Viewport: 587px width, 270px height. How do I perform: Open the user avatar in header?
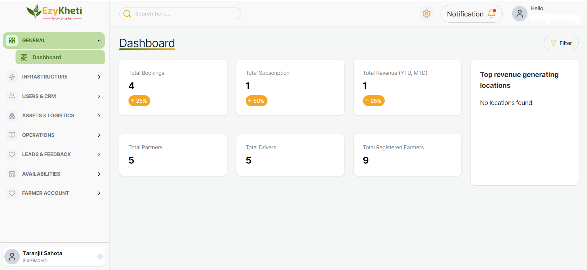519,14
